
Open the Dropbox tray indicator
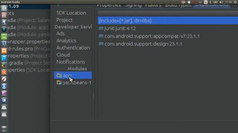(x=189, y=2)
